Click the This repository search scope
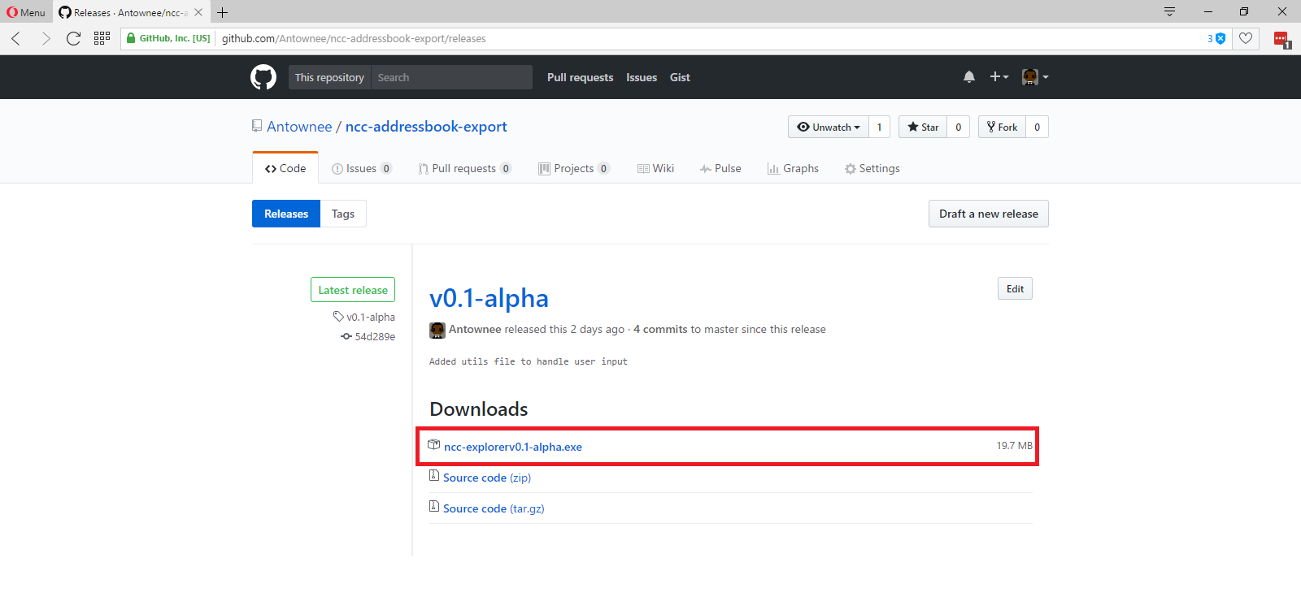Viewport: 1301px width, 601px height. pos(329,77)
